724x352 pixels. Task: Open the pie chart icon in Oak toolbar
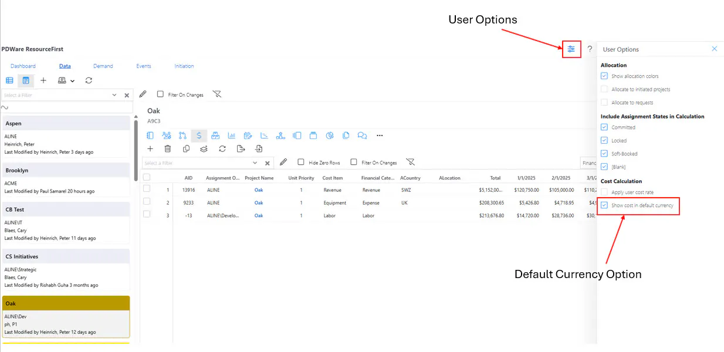tap(330, 136)
